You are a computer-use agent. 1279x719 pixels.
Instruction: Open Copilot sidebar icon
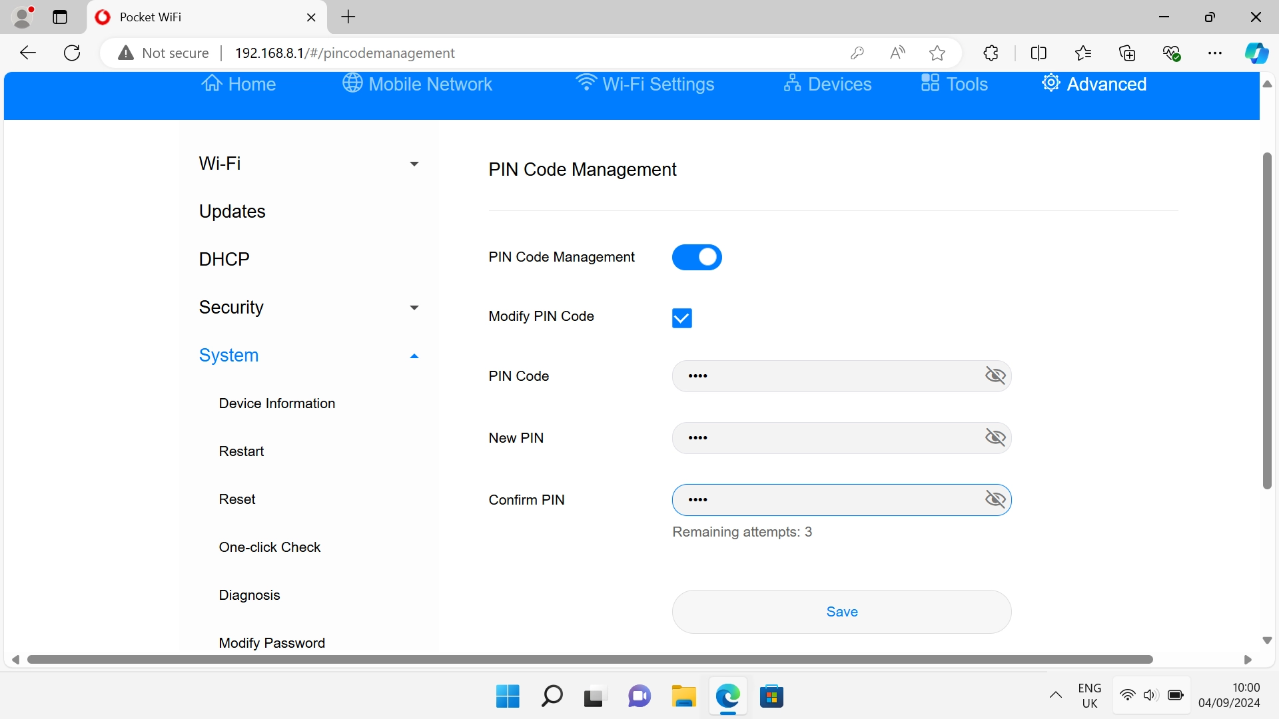[x=1256, y=53]
